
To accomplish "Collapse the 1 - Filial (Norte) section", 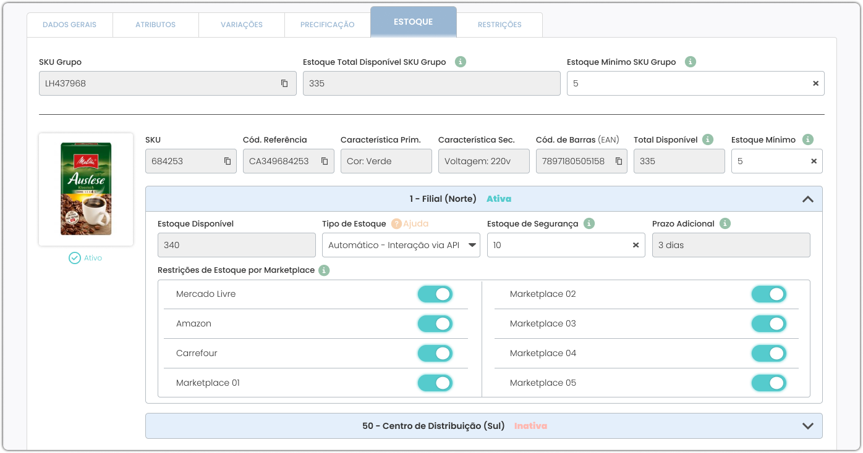I will (807, 199).
